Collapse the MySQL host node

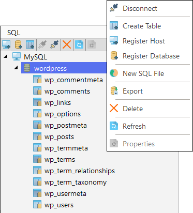(x=6, y=56)
